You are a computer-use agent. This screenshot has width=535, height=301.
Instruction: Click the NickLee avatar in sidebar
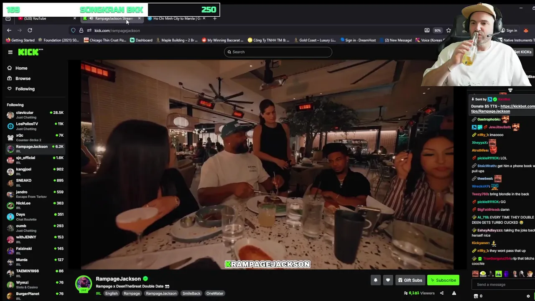[10, 205]
